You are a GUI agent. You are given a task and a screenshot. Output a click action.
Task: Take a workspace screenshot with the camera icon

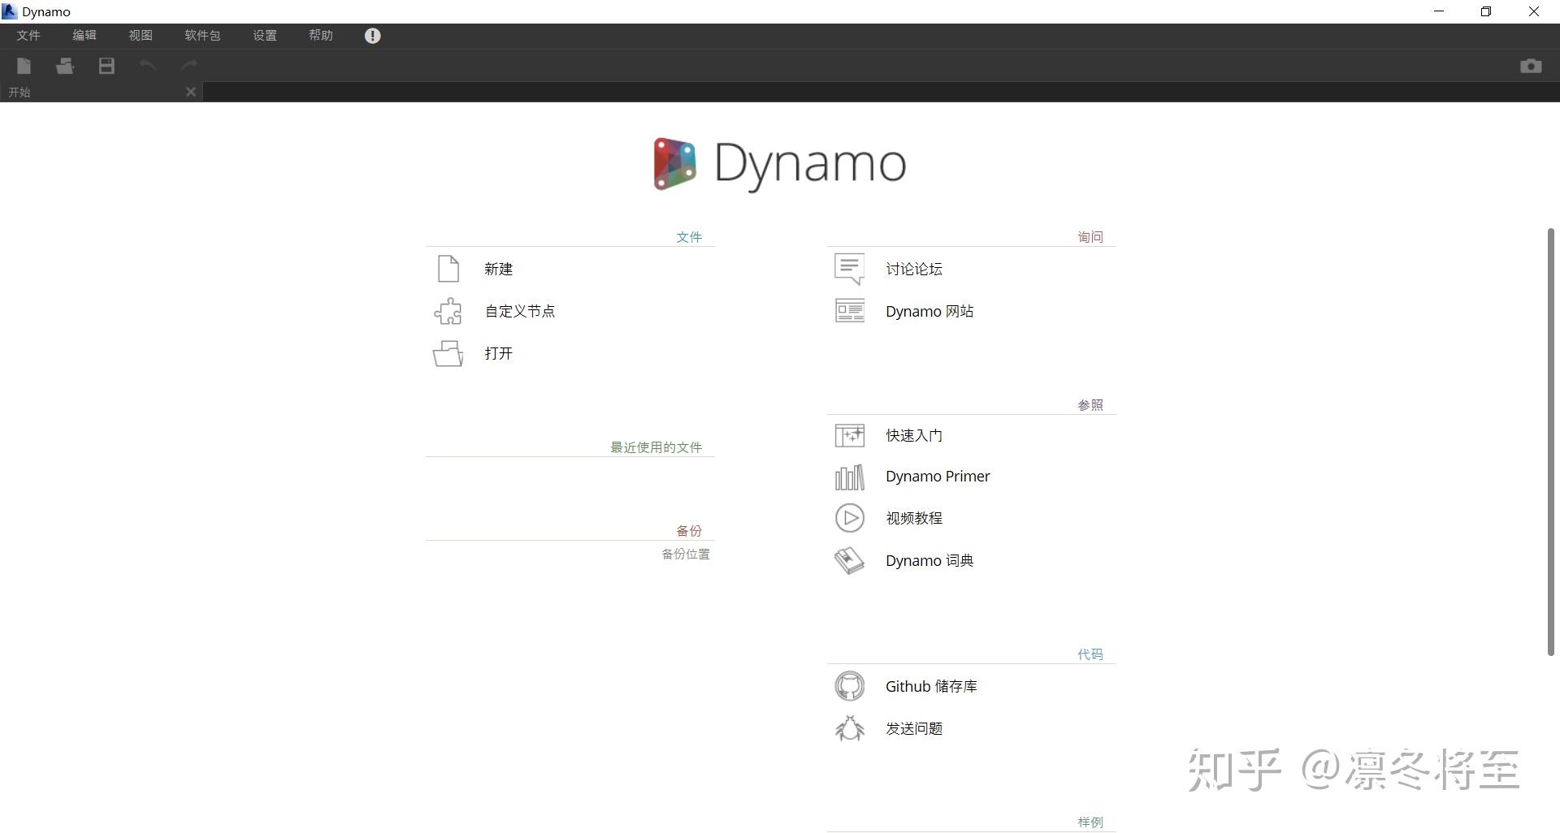click(1531, 67)
